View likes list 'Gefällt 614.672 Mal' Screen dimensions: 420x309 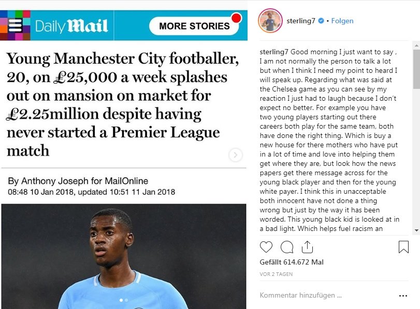point(292,262)
